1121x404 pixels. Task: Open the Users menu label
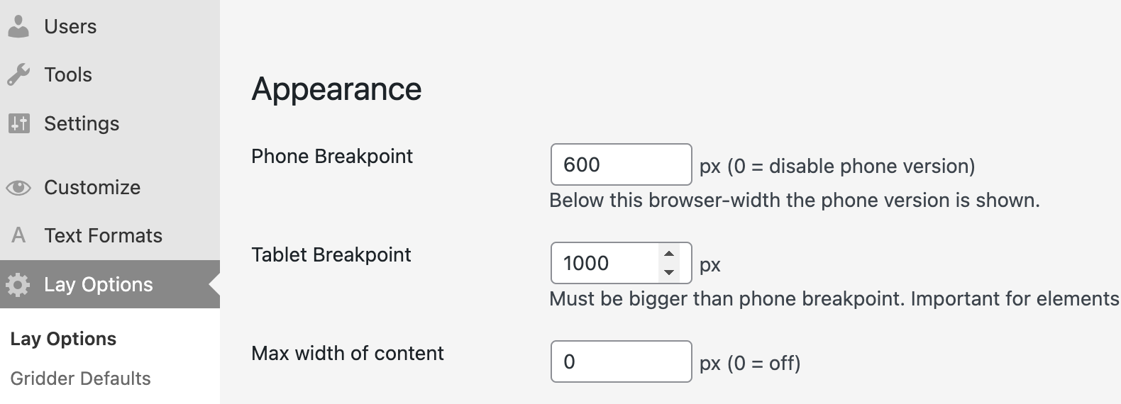click(70, 26)
